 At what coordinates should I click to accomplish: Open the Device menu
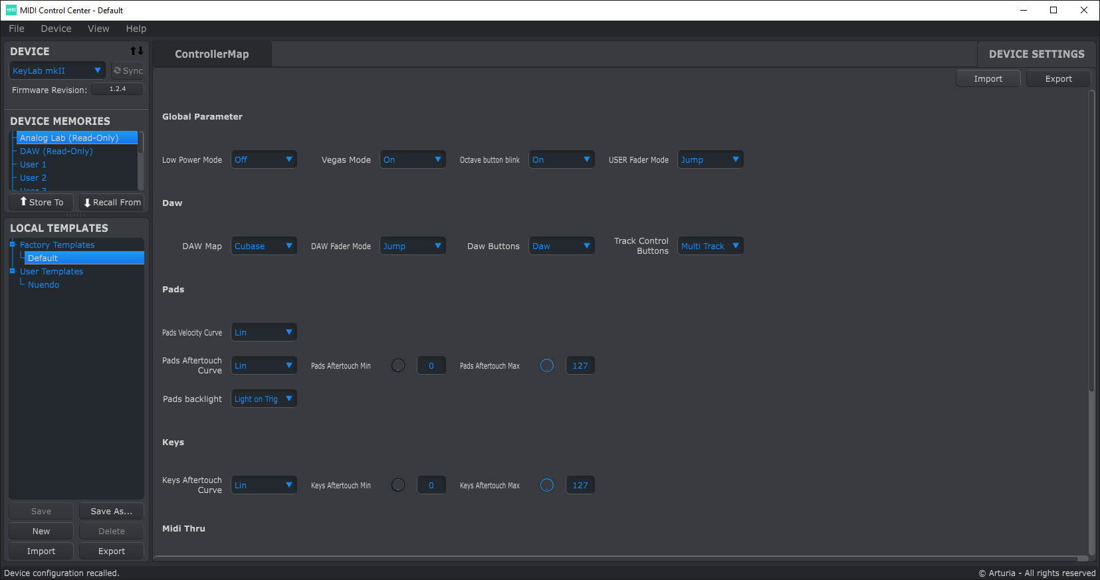(56, 29)
